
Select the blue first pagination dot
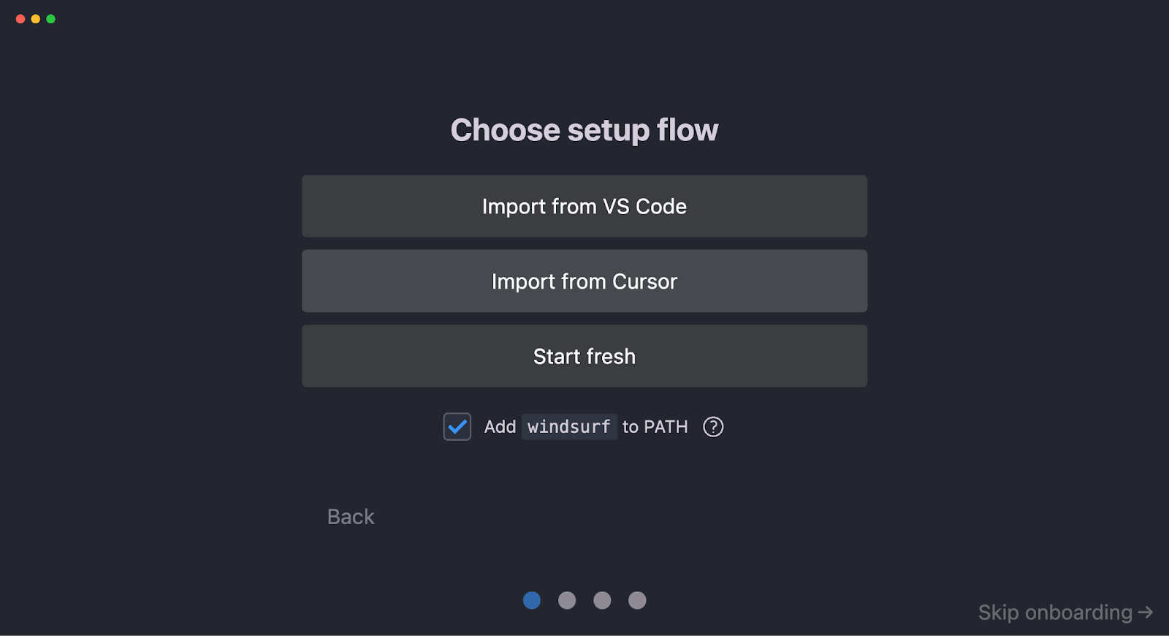click(532, 599)
